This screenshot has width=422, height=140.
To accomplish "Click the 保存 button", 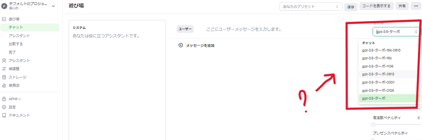I will click(x=351, y=7).
